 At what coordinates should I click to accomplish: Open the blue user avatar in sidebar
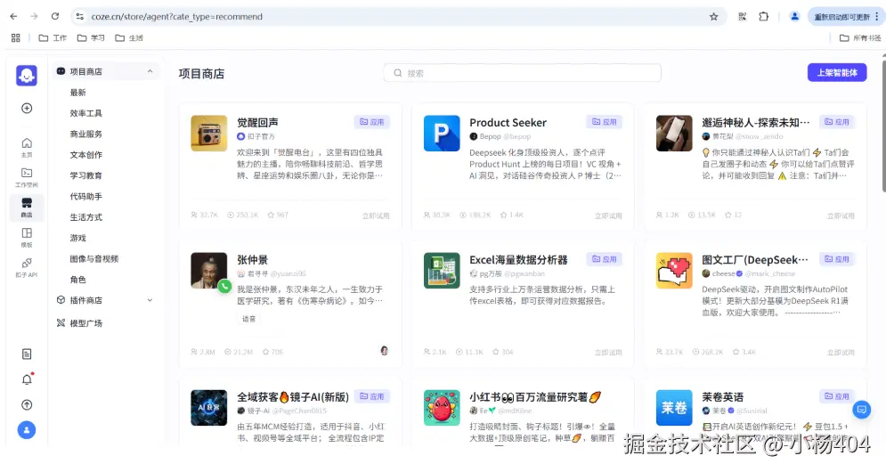click(x=27, y=431)
